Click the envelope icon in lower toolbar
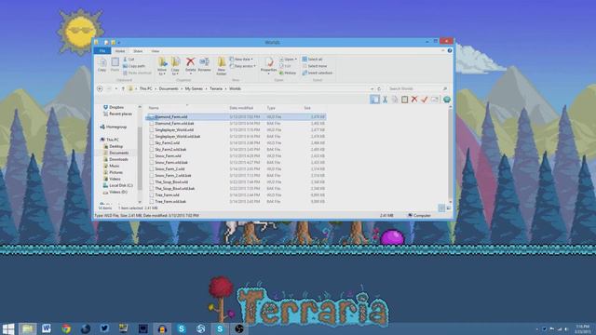Viewport: 596px width, 335px height. pos(435,100)
